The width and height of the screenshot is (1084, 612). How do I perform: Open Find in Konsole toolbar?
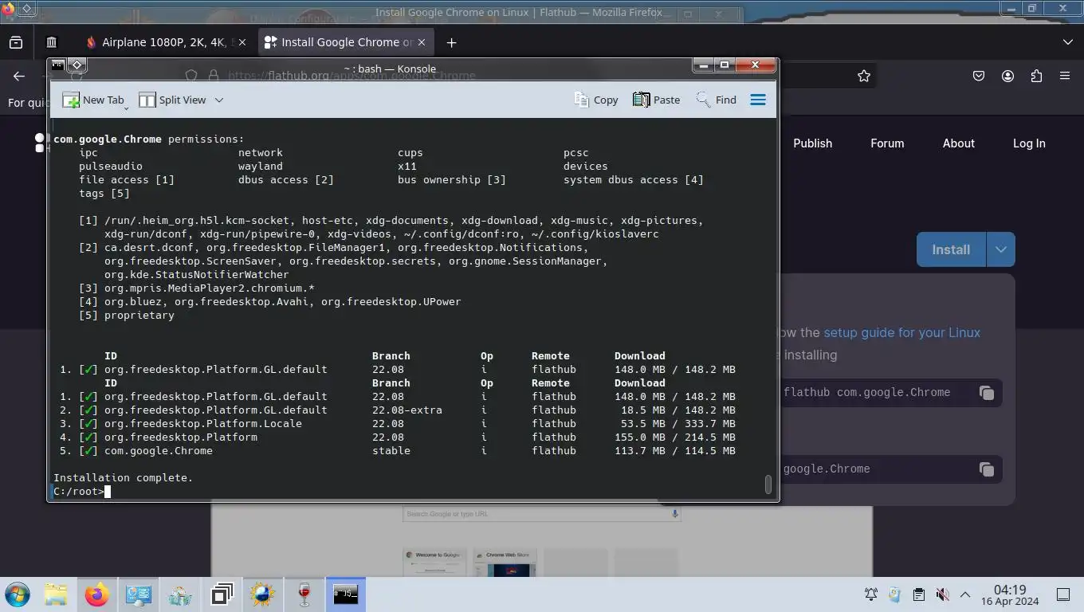(x=716, y=100)
